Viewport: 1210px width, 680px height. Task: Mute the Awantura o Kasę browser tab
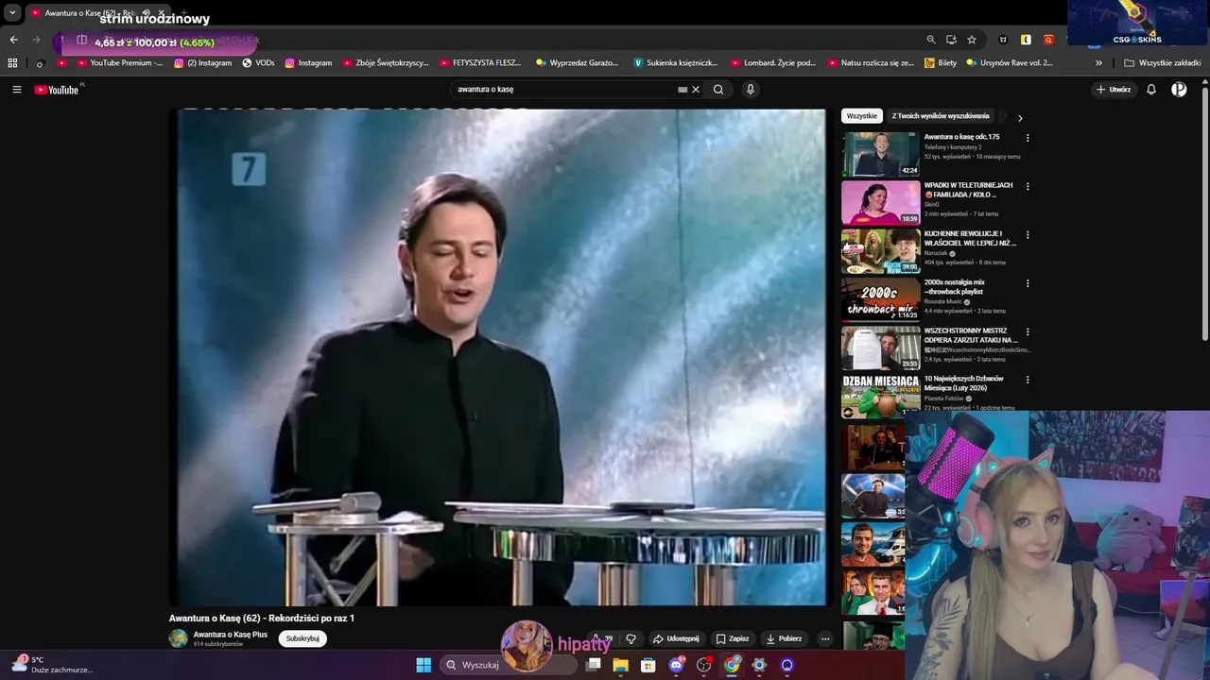pos(146,13)
